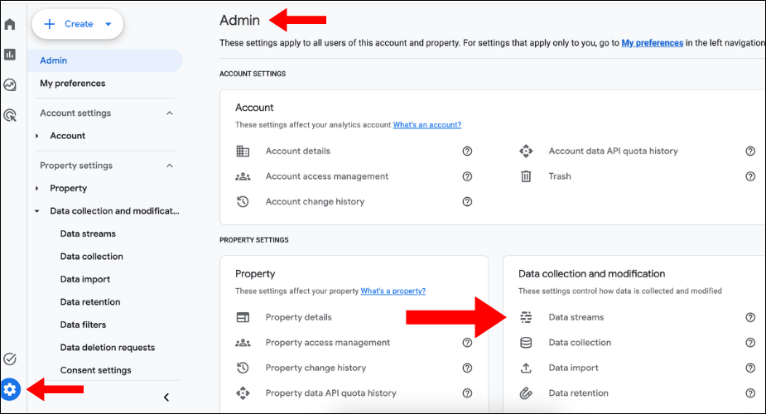This screenshot has height=414, width=766.
Task: Click the Account access management people icon
Action: [243, 176]
